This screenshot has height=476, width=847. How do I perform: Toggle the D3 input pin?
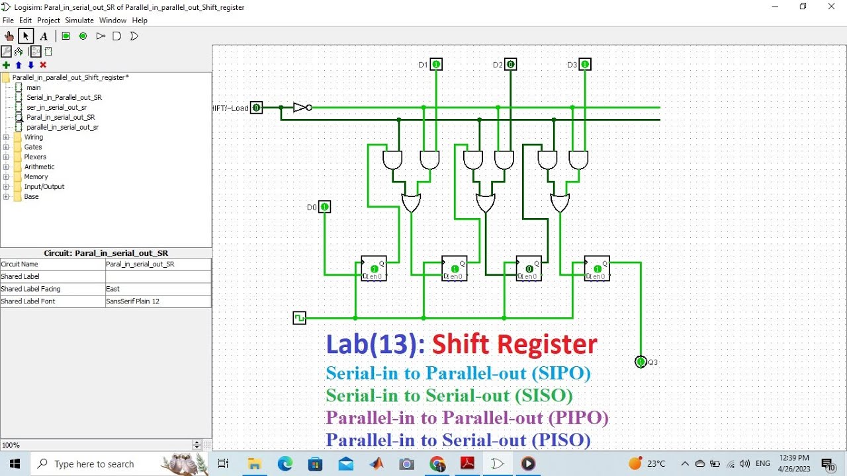(x=585, y=64)
